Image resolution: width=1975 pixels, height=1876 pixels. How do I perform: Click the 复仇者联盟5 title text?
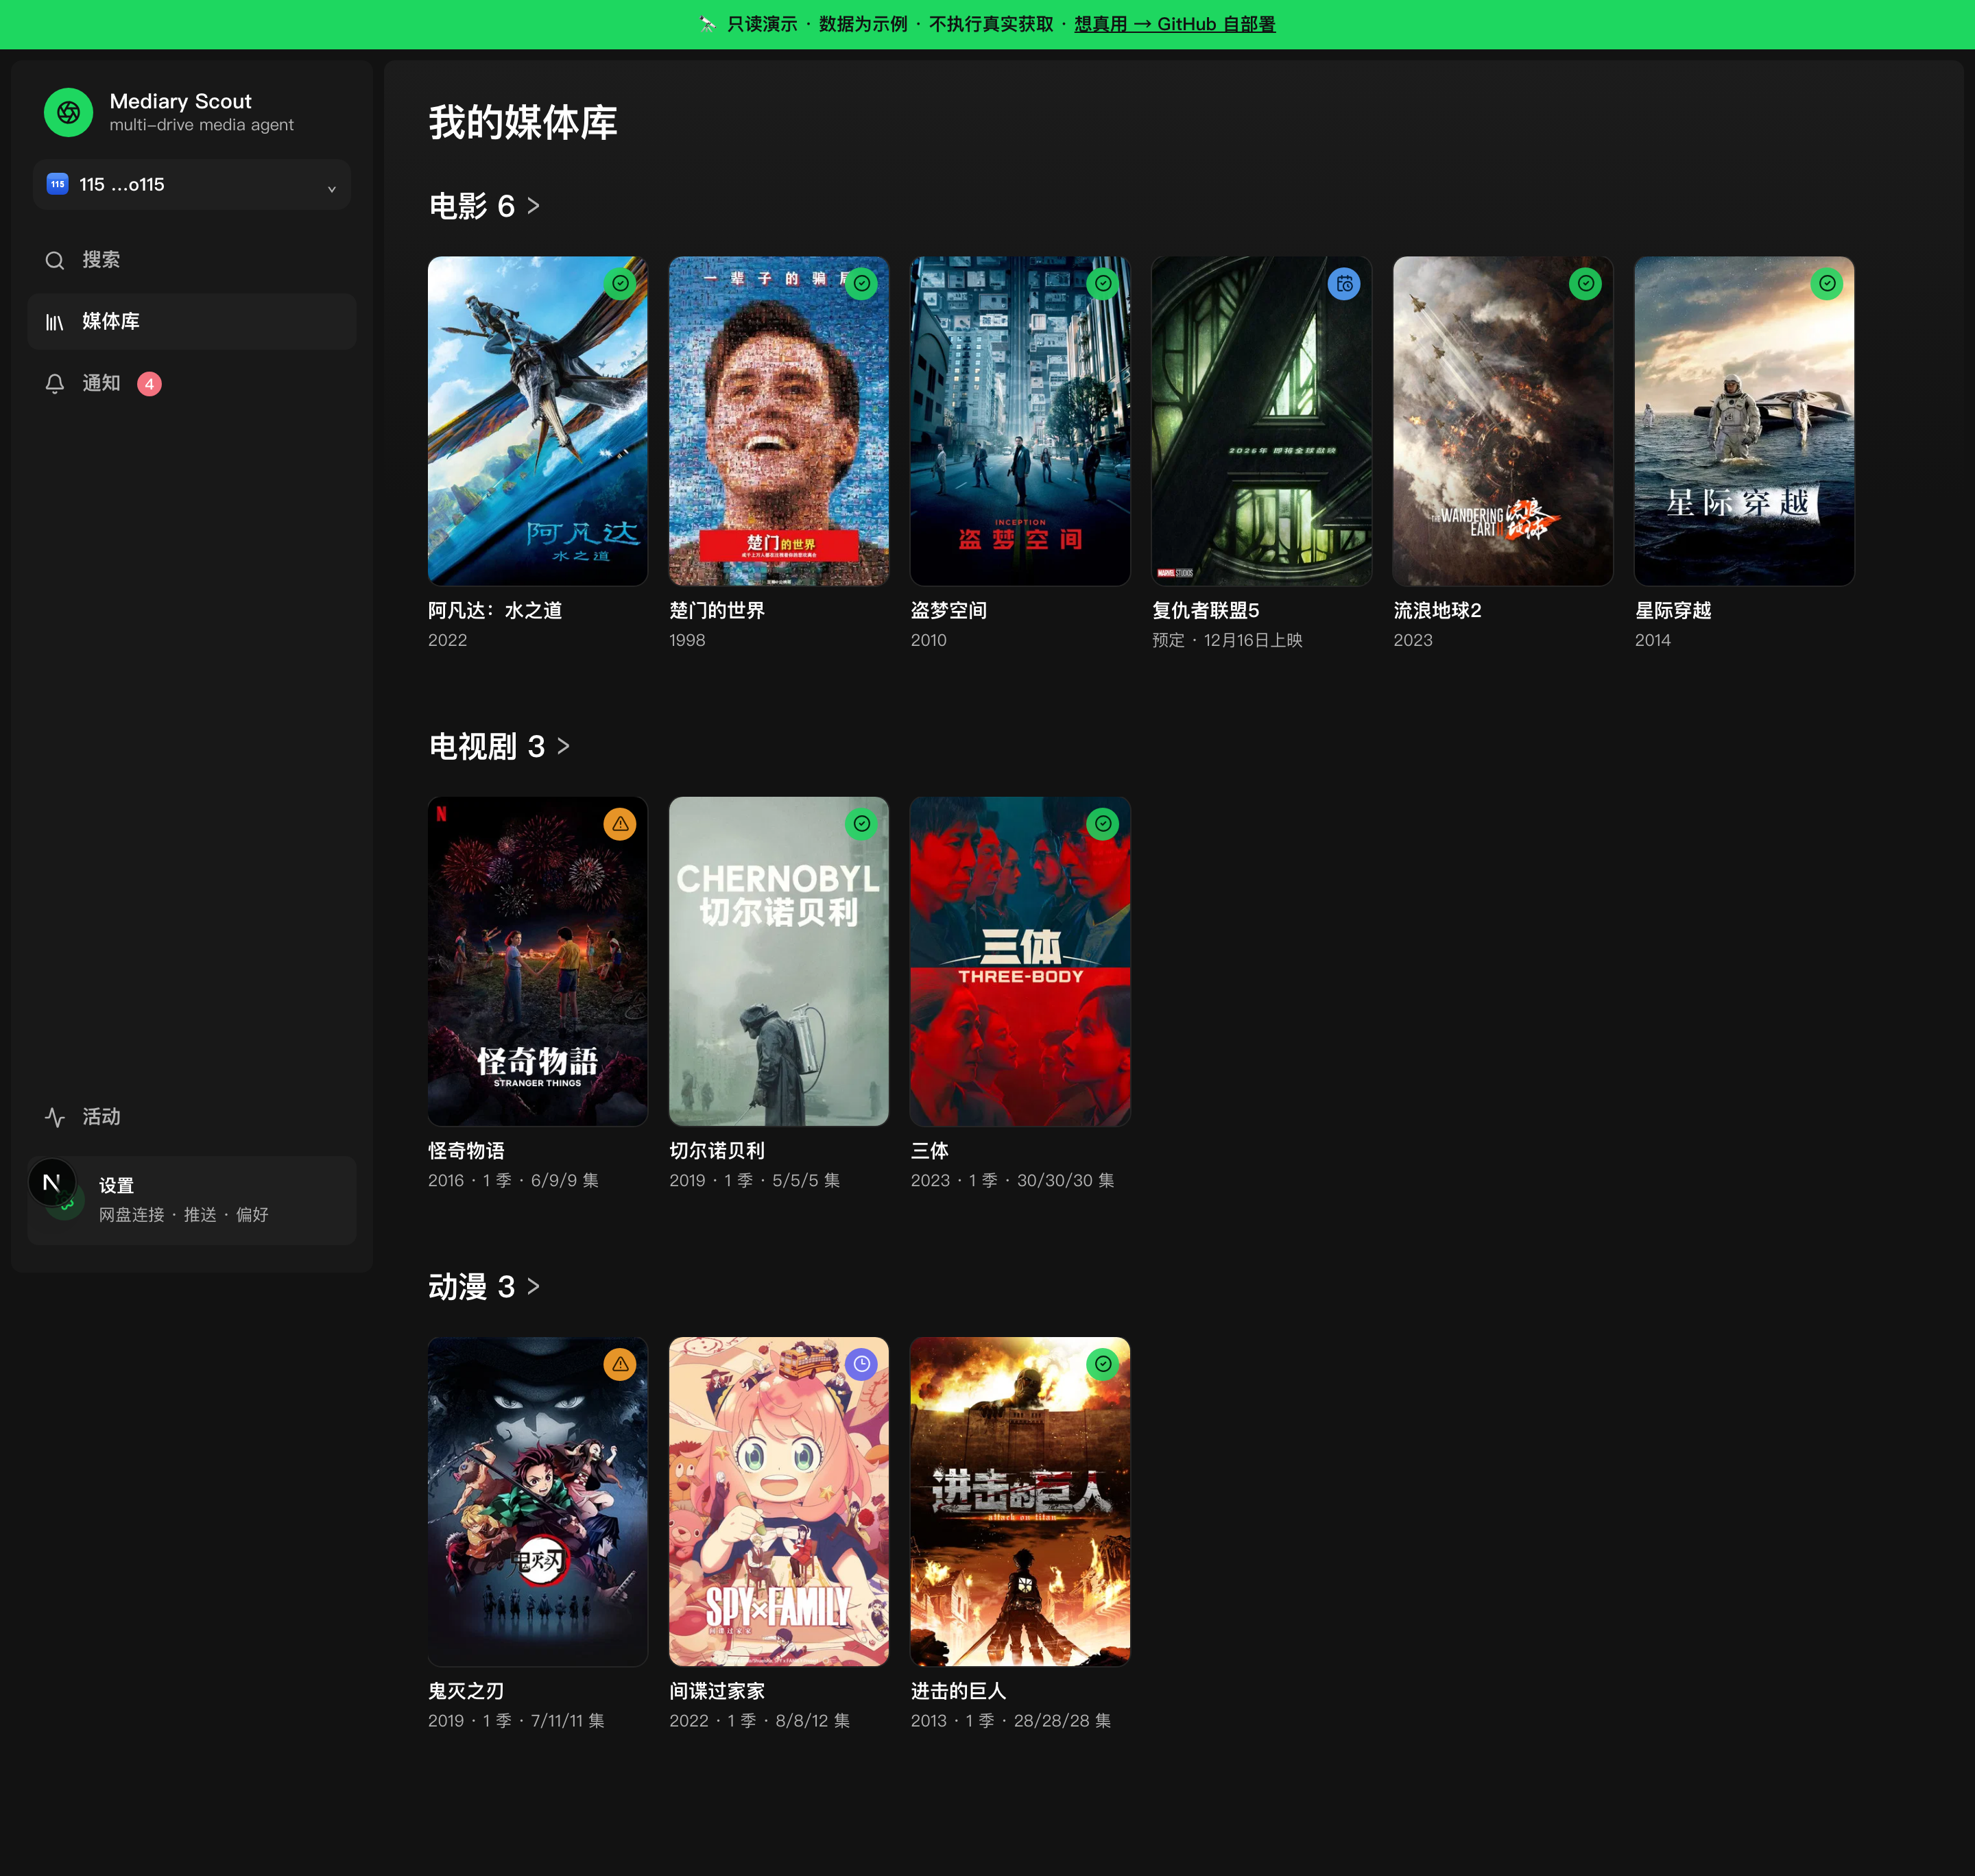pos(1206,611)
